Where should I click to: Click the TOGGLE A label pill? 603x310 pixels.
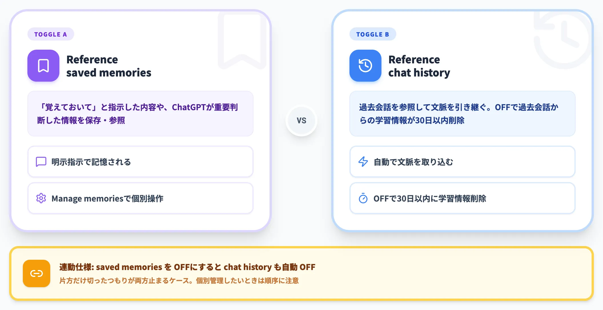pyautogui.click(x=51, y=34)
